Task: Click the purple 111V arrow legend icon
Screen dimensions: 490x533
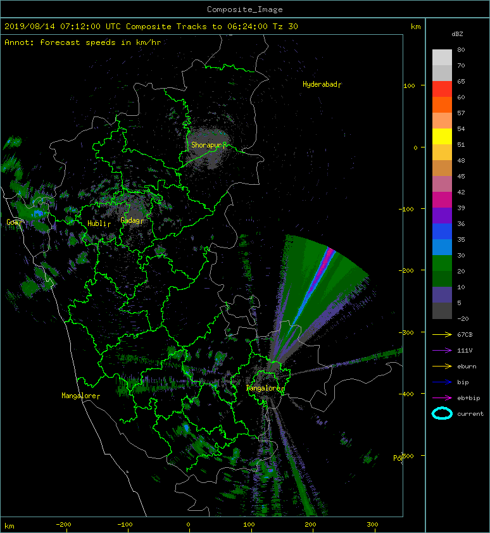Action: (x=442, y=351)
